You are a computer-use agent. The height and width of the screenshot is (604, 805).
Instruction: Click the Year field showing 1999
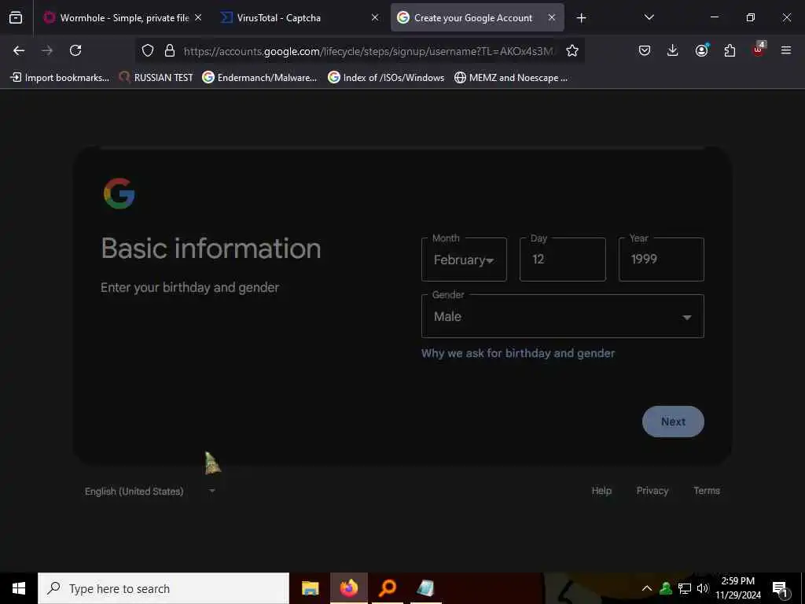tap(661, 260)
